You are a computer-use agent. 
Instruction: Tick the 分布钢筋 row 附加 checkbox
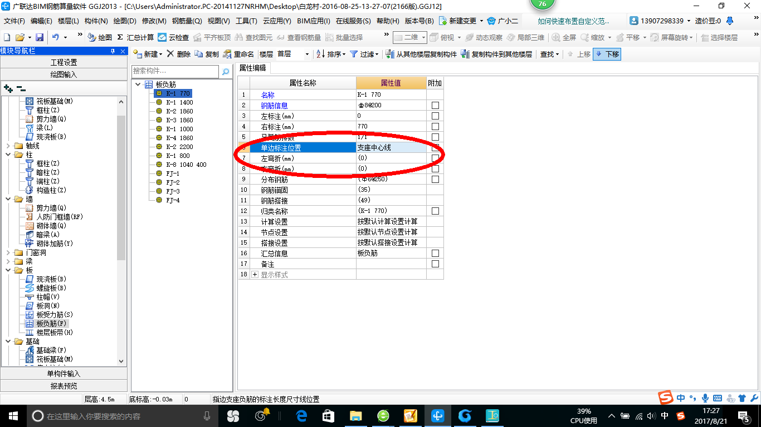(435, 180)
